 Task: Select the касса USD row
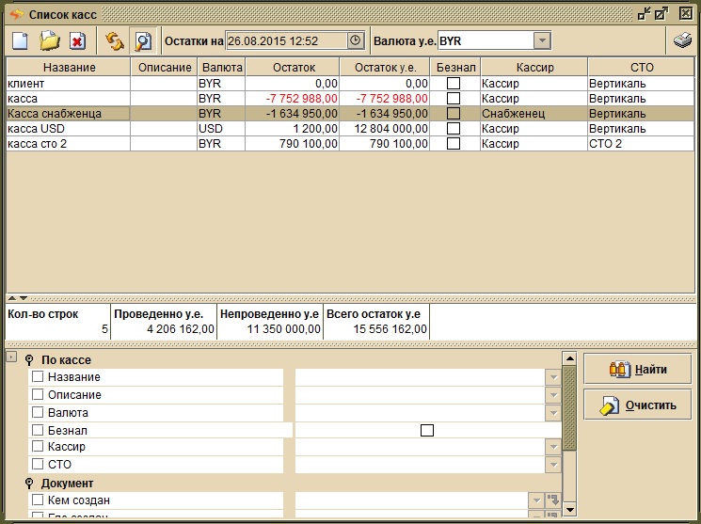pos(350,129)
